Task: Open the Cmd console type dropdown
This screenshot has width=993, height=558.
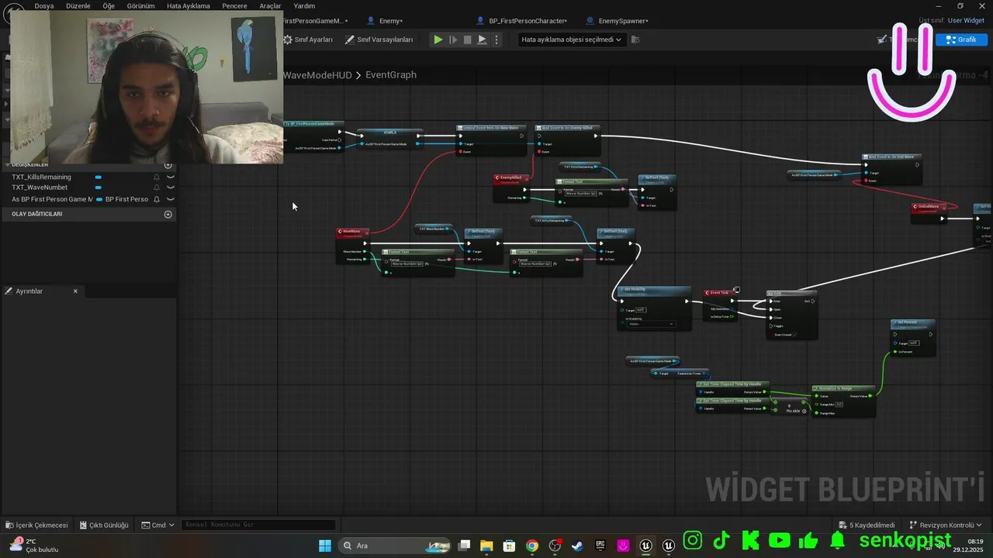Action: 158,525
